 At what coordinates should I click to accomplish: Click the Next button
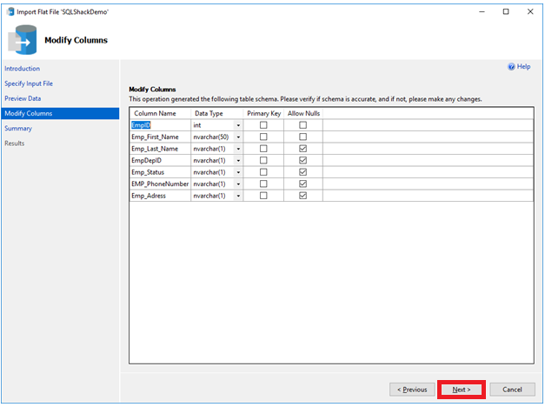pyautogui.click(x=462, y=390)
